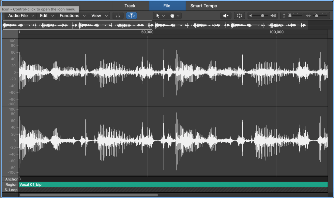334x198 pixels.
Task: Toggle the blue selection-follows-playhead button
Action: point(131,15)
